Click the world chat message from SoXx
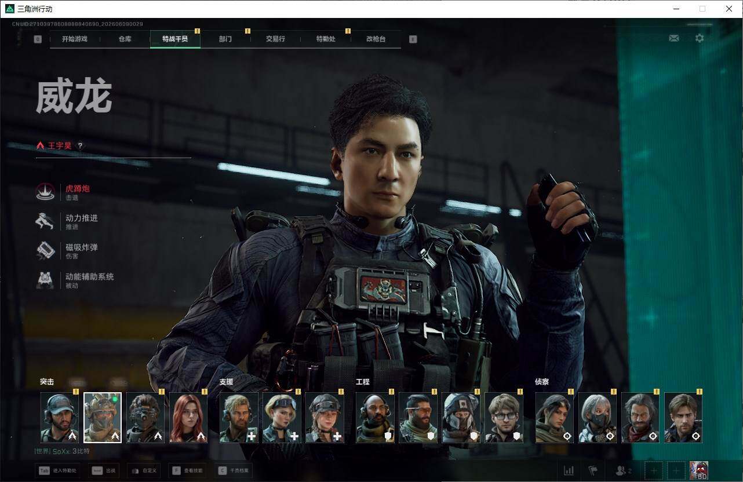This screenshot has width=743, height=482. 63,451
